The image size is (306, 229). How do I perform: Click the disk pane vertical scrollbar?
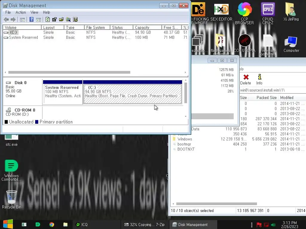(x=186, y=93)
